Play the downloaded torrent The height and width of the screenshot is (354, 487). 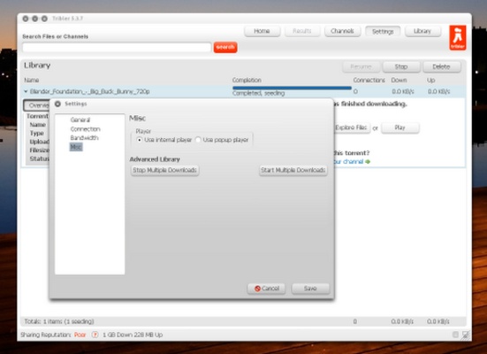(400, 127)
